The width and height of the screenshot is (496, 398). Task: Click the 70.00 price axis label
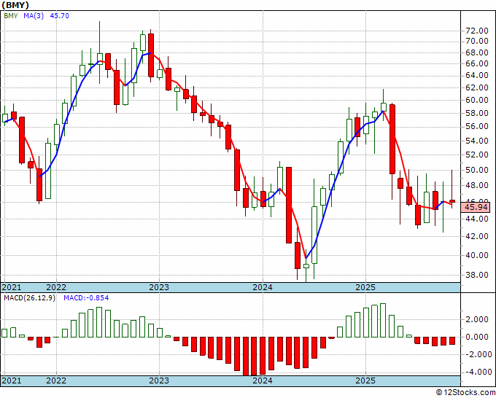[x=477, y=41]
